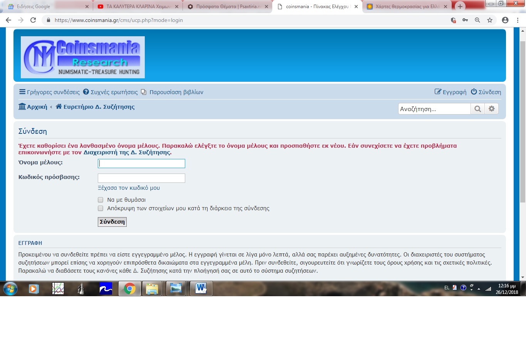Viewport: 526px width, 361px height.
Task: Open Chrome user profile icon
Action: (x=505, y=20)
